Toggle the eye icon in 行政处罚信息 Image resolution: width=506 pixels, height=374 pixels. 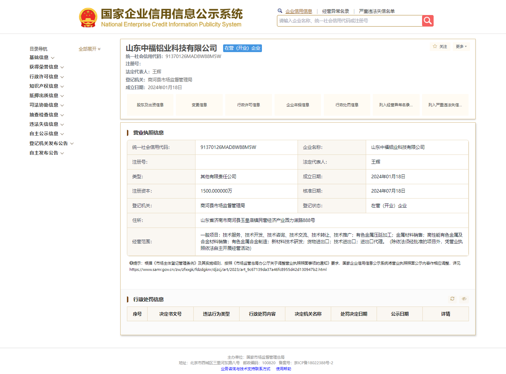[x=464, y=299]
